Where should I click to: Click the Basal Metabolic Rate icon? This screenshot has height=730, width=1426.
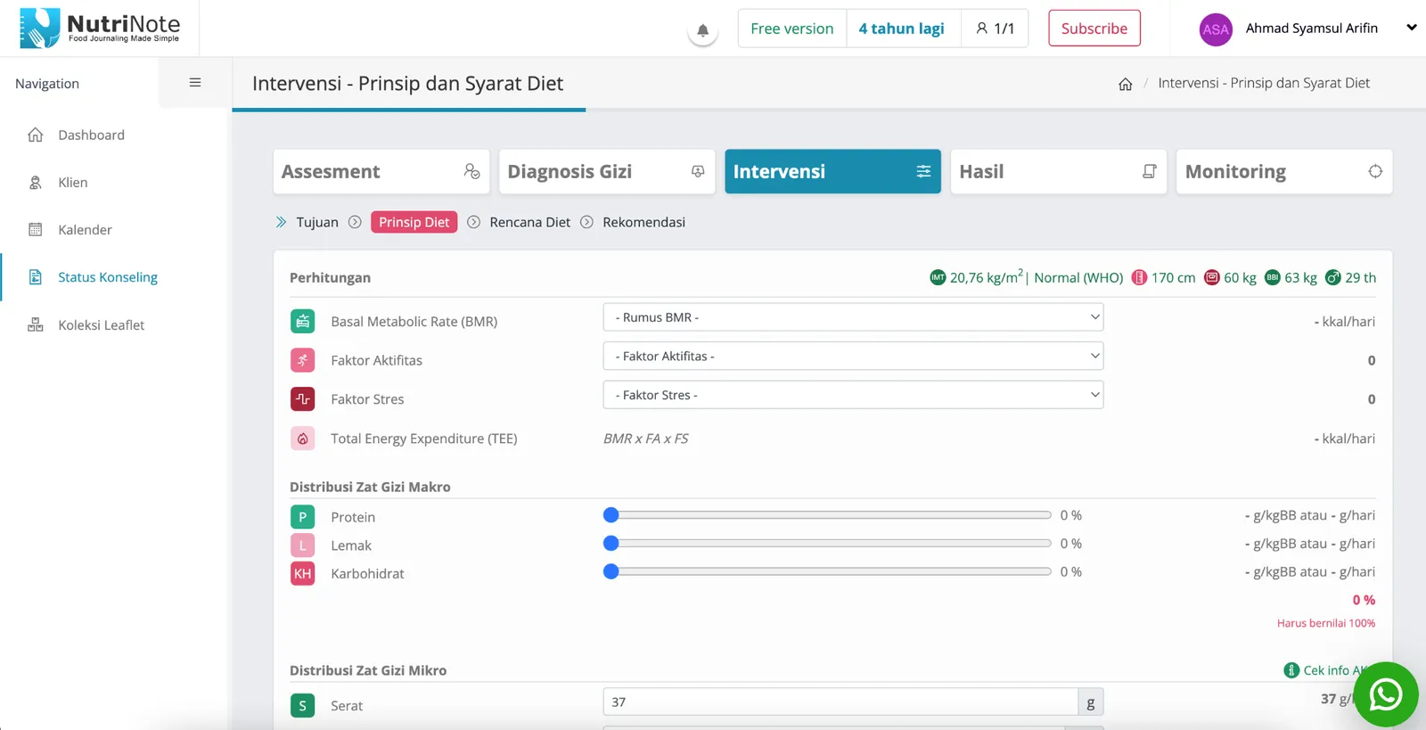[x=303, y=321]
